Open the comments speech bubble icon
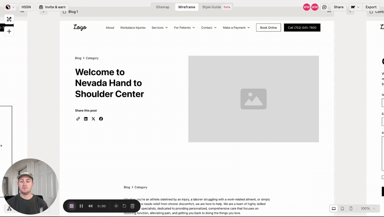 tap(324, 7)
